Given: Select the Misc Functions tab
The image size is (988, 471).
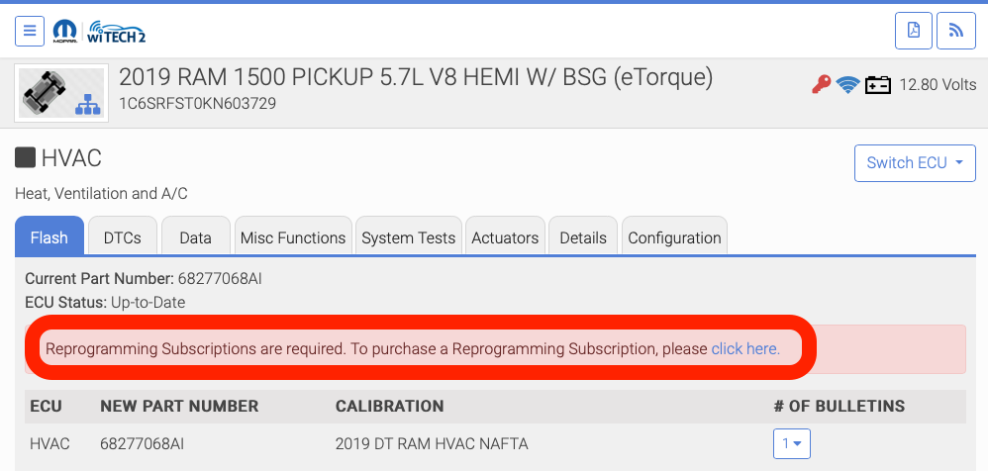Looking at the screenshot, I should [293, 237].
